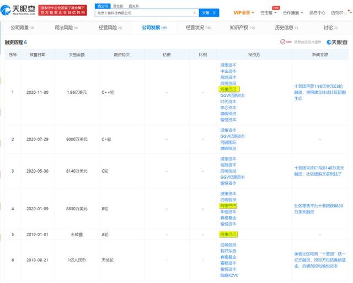Click 民银国际 investor link
Viewport: 353px width, 283px height.
228,142
